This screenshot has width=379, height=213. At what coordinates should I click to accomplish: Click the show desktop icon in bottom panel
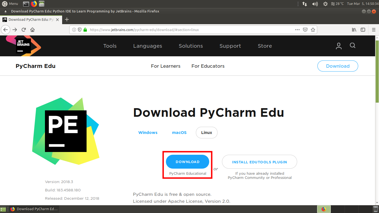point(3,209)
